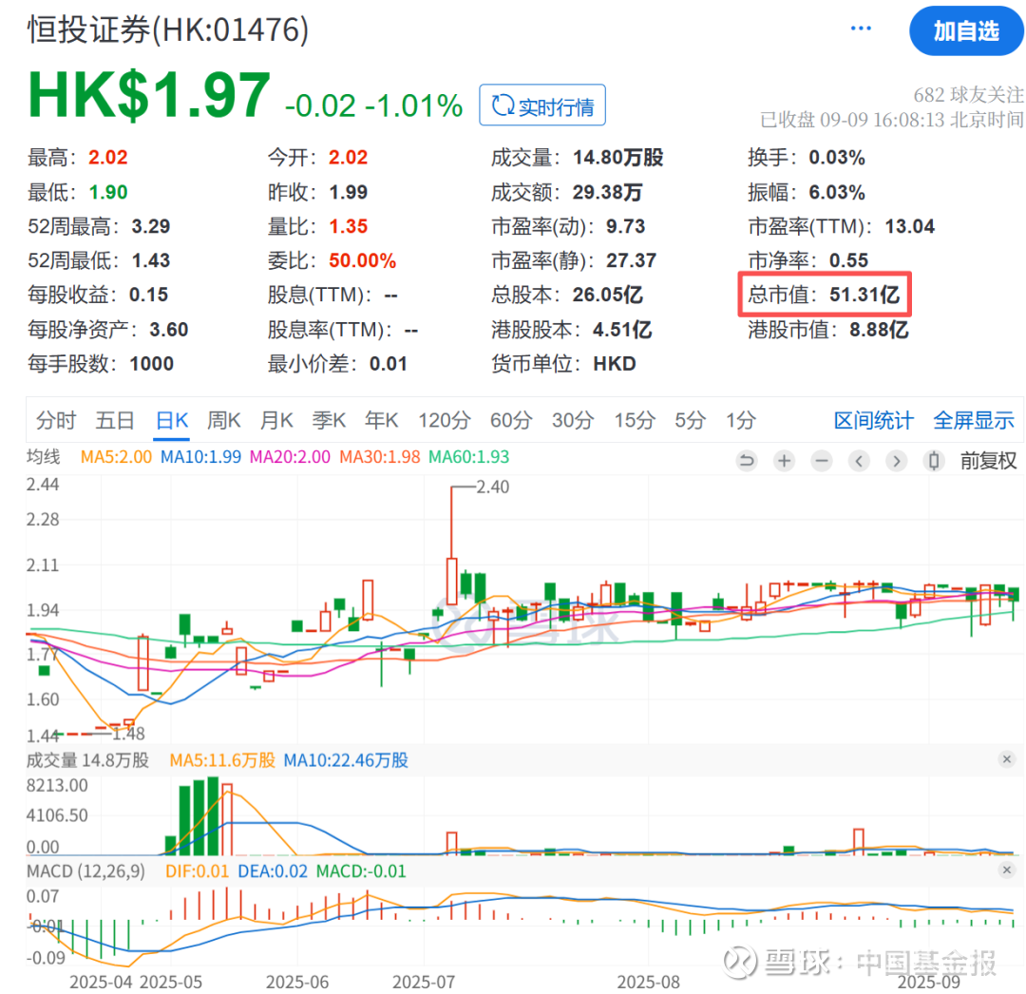Click the volume MA5:11.6万股 label
Image resolution: width=1026 pixels, height=994 pixels.
222,760
